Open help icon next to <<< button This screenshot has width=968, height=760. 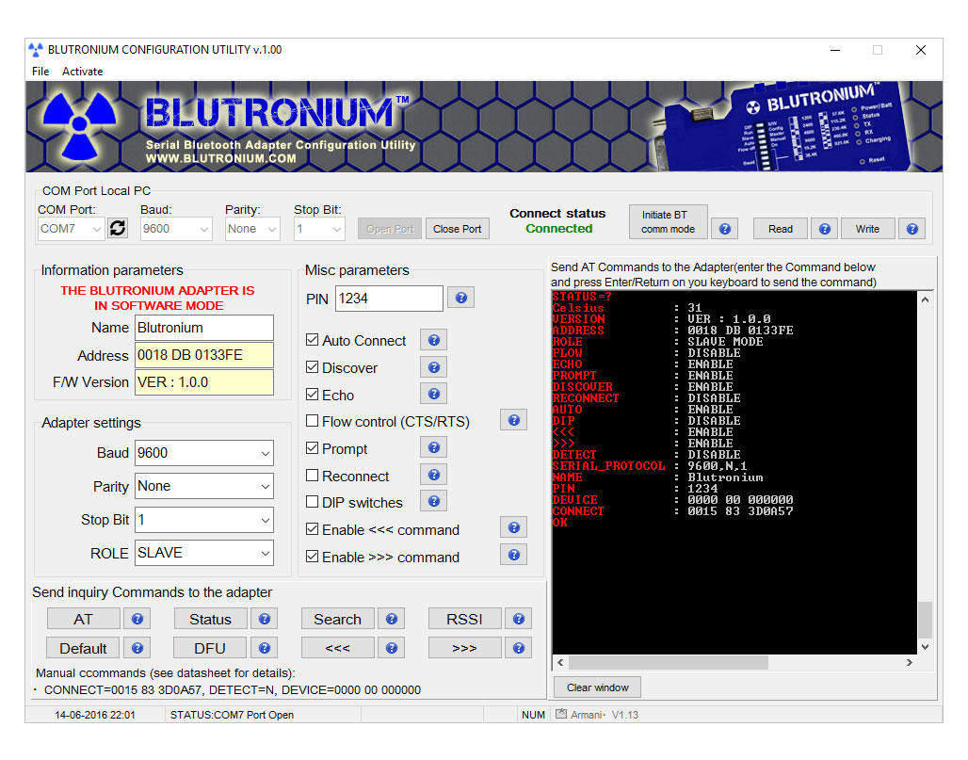pyautogui.click(x=392, y=648)
